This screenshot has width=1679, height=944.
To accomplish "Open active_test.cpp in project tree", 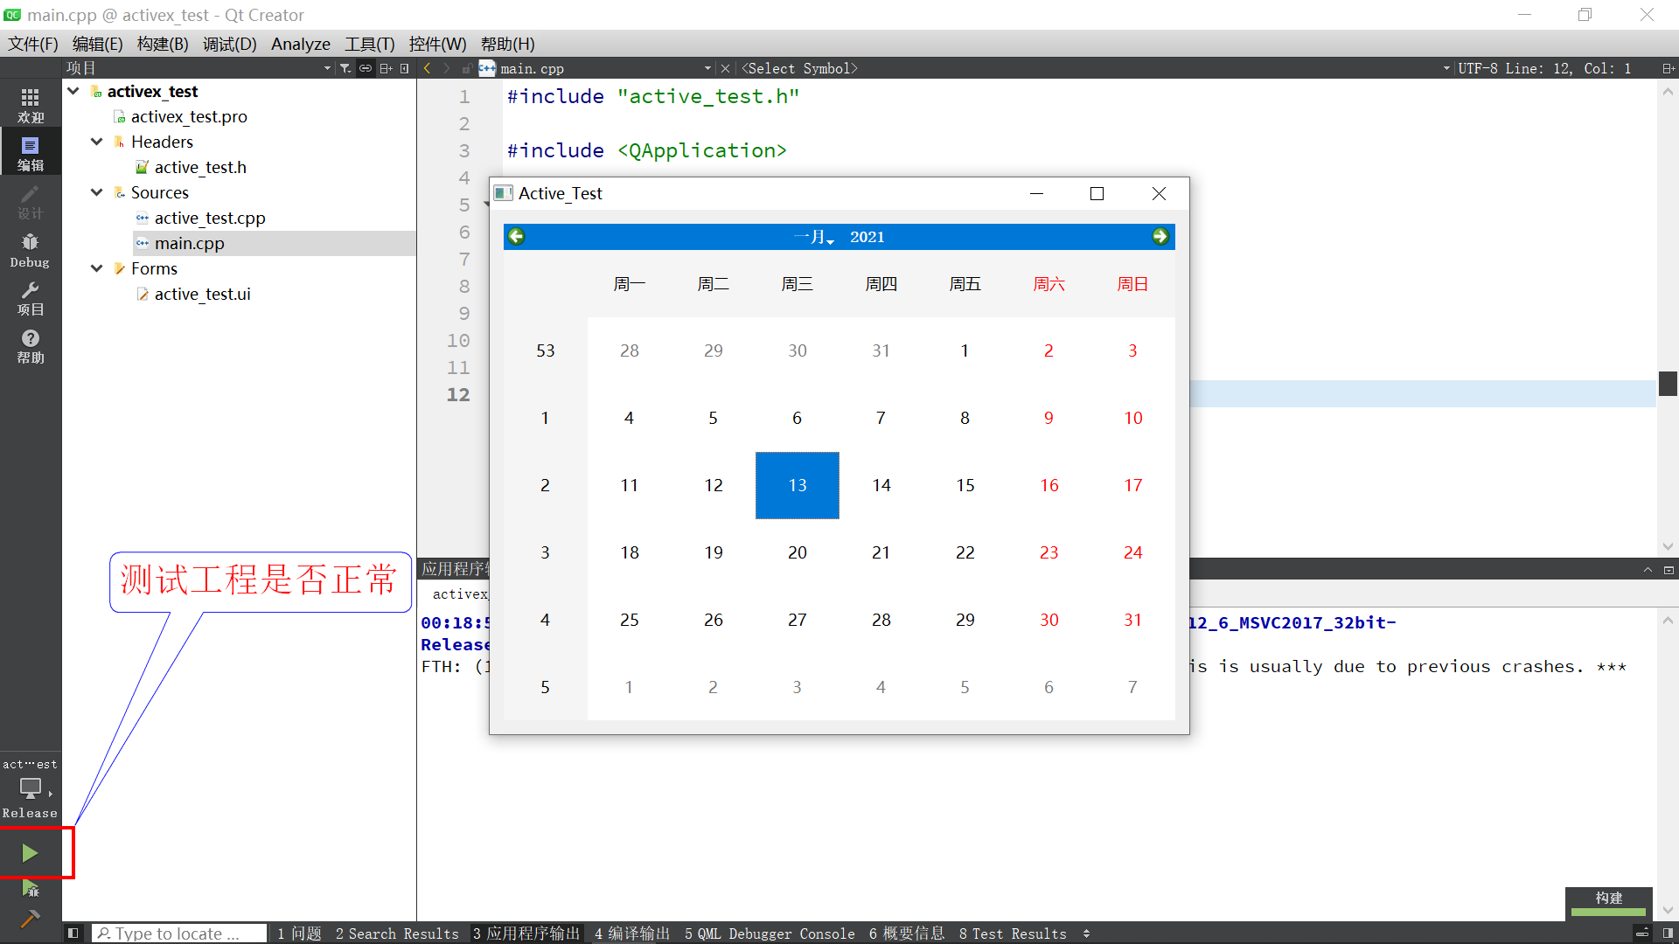I will point(209,218).
